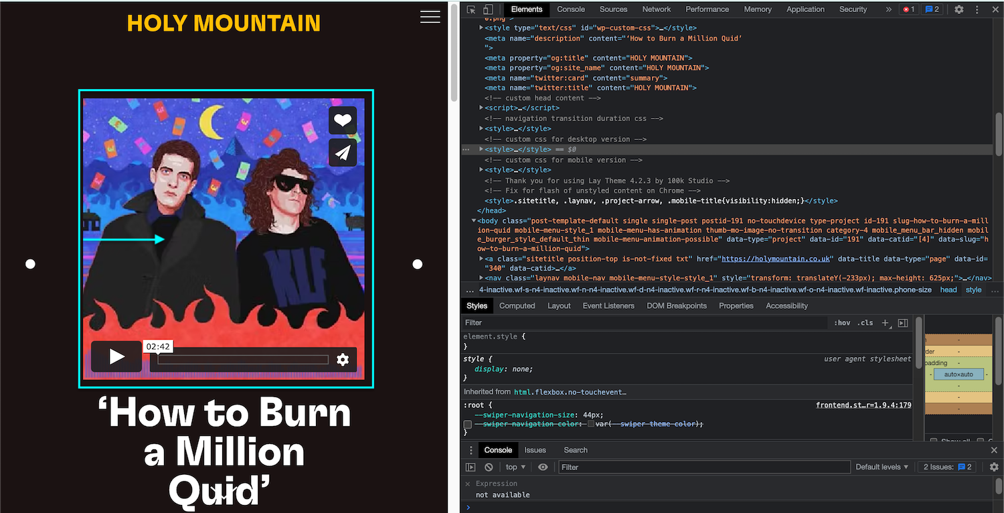Open the video player settings gear
Image resolution: width=1004 pixels, height=513 pixels.
click(x=343, y=360)
